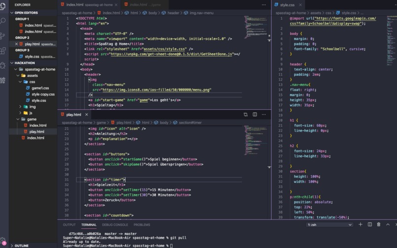Image resolution: width=397 pixels, height=248 pixels.
Task: Add a new terminal with plus icon
Action: [x=360, y=224]
